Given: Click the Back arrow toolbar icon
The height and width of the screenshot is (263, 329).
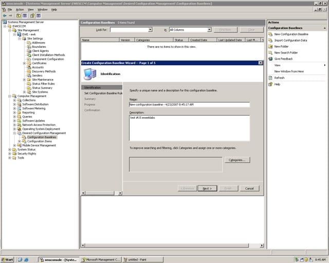Looking at the screenshot, I should (5, 16).
